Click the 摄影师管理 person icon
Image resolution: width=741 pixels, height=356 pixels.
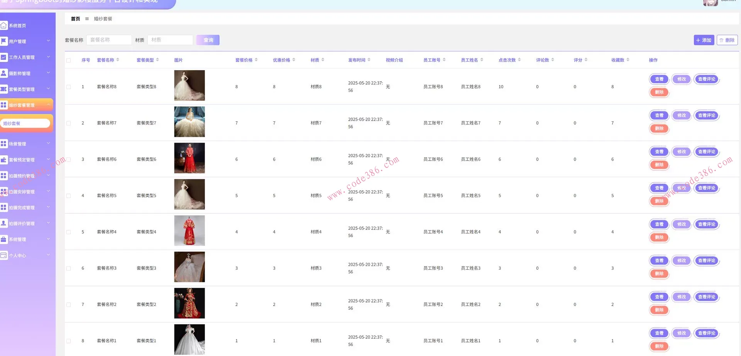click(4, 73)
